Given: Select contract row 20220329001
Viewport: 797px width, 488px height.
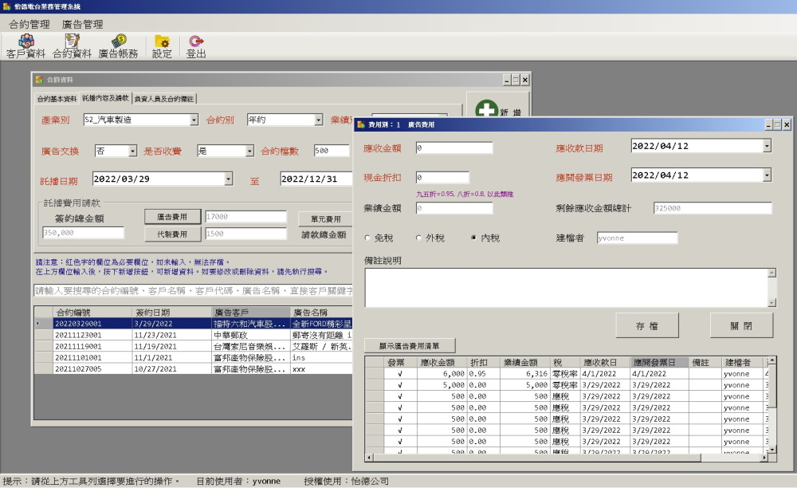Looking at the screenshot, I should (x=193, y=324).
